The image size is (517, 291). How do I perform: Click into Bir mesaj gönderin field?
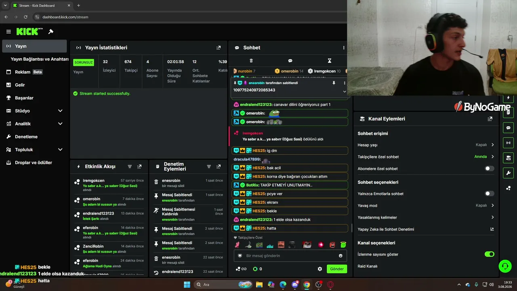(290, 256)
